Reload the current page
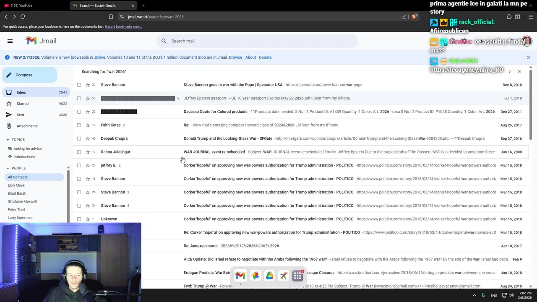The width and height of the screenshot is (537, 302). [23, 17]
